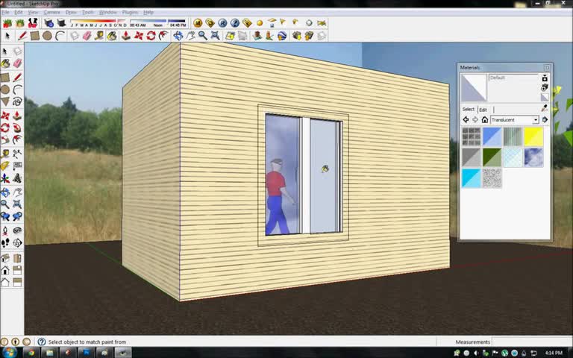Click the Previous view camera icon
573x358 pixels.
click(x=5, y=216)
